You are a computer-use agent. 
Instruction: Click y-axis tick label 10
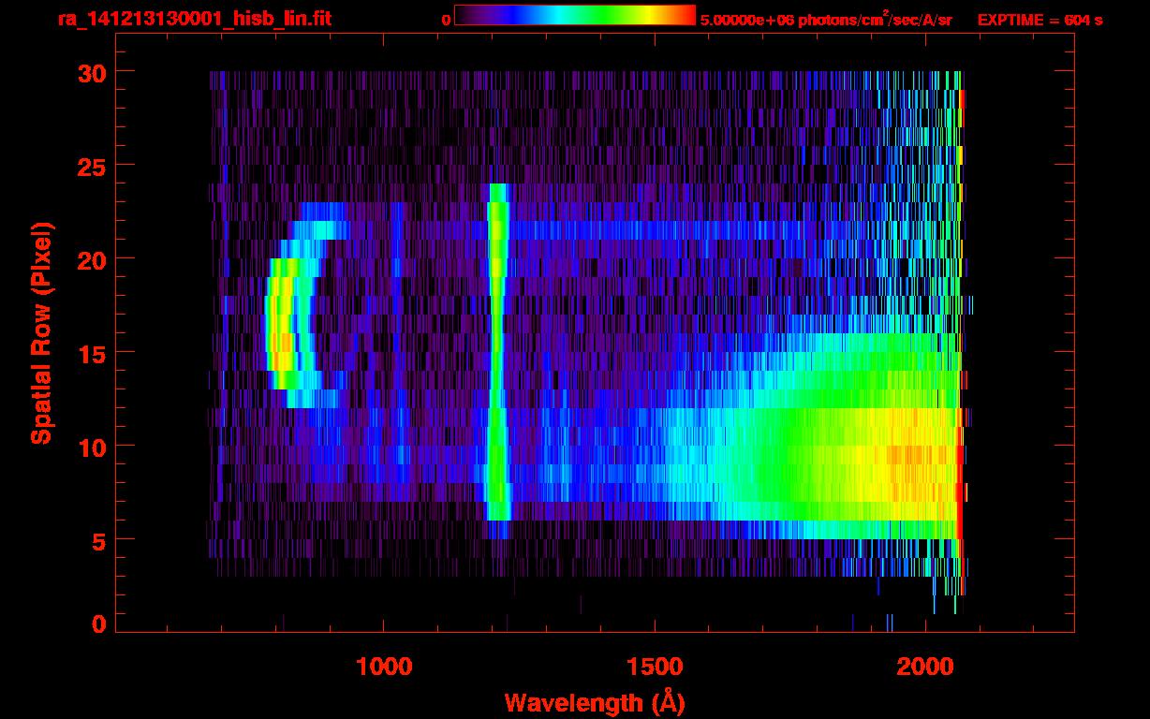[x=92, y=447]
